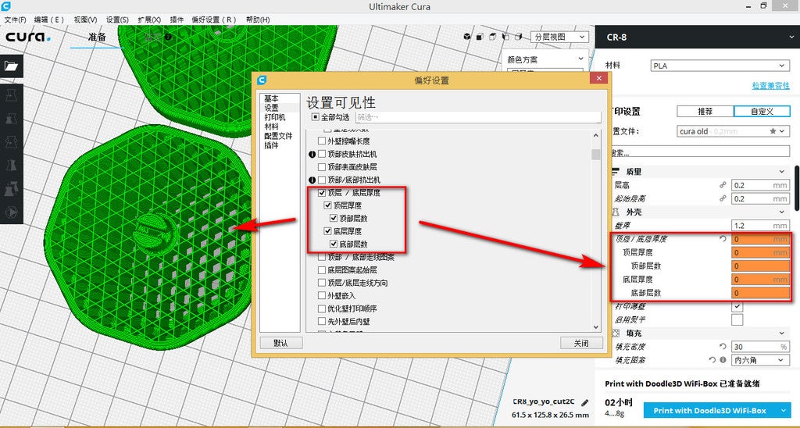This screenshot has height=428, width=800.
Task: Click the open file folder icon
Action: tap(11, 66)
